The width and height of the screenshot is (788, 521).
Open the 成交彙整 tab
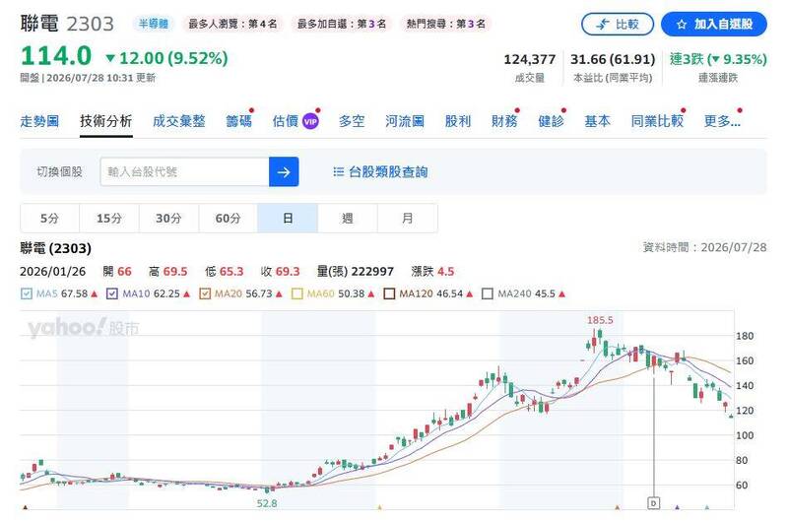click(179, 121)
